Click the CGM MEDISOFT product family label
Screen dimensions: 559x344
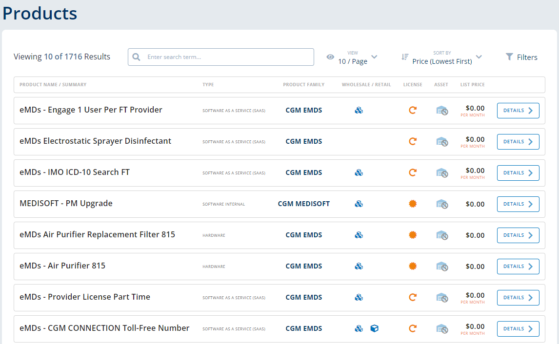(x=303, y=204)
